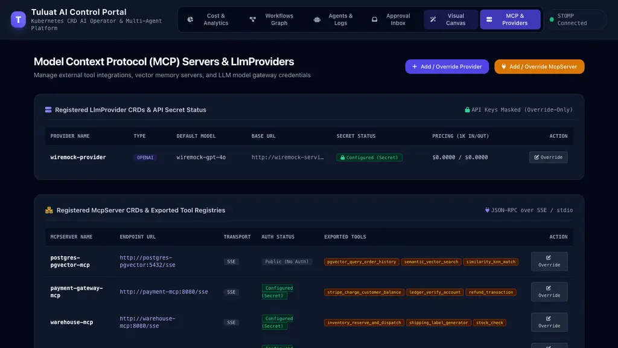This screenshot has height=348, width=618.
Task: Click the Visual Canvas wand icon
Action: tap(433, 19)
